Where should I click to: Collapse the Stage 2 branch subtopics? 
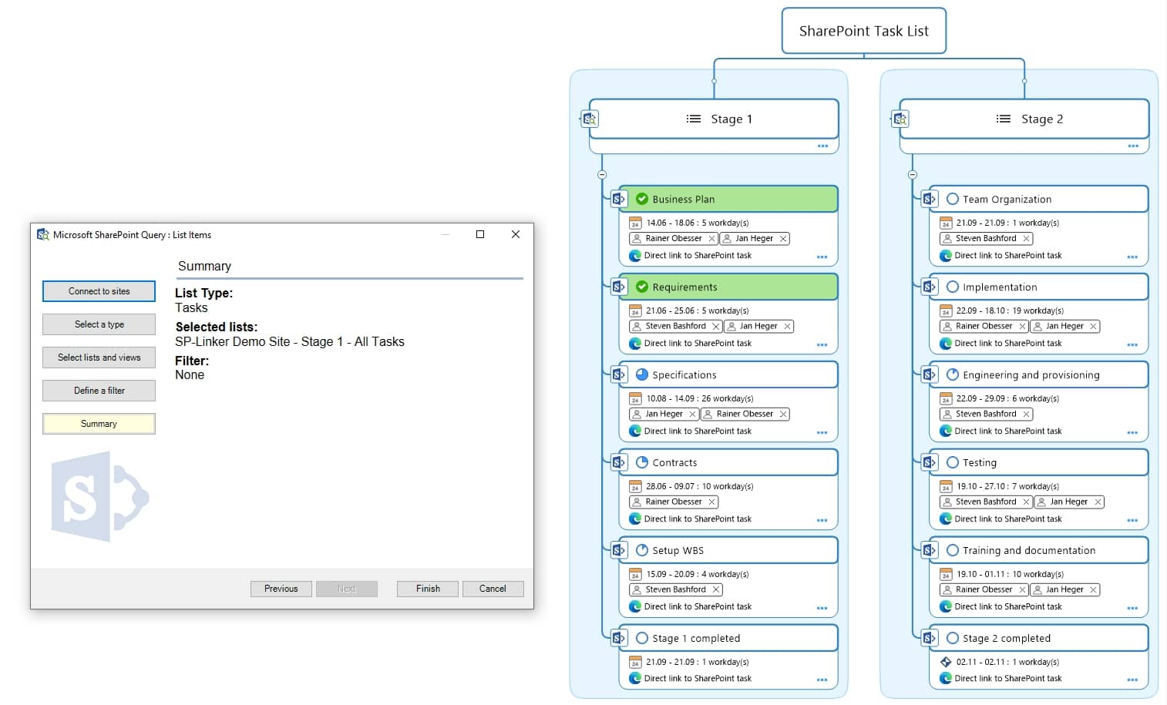(913, 175)
